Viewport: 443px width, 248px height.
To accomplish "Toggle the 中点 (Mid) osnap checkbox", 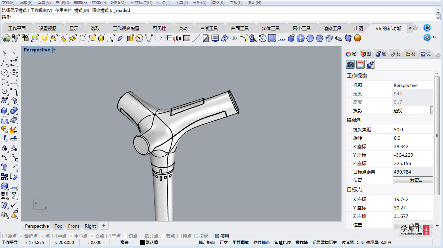I will tap(55, 236).
